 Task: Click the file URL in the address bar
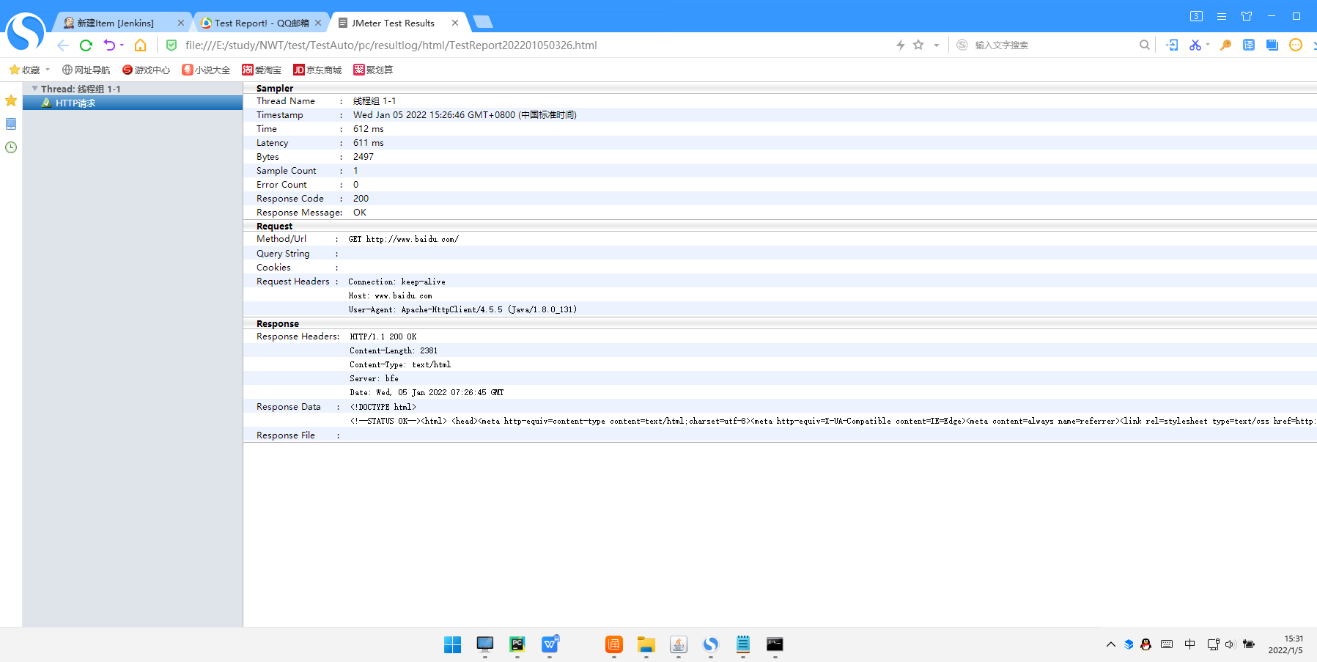coord(391,45)
